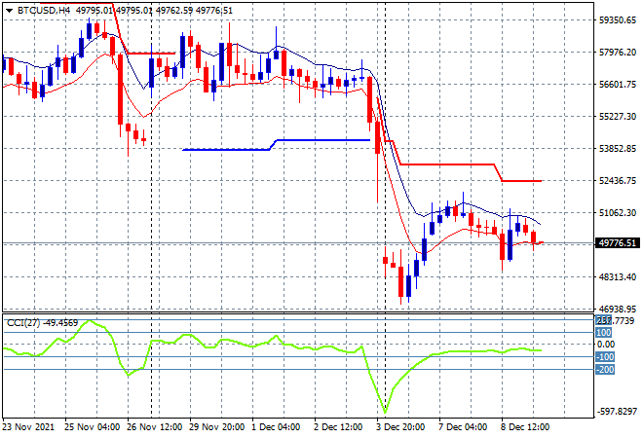Click price axis label 48313.40

618,277
